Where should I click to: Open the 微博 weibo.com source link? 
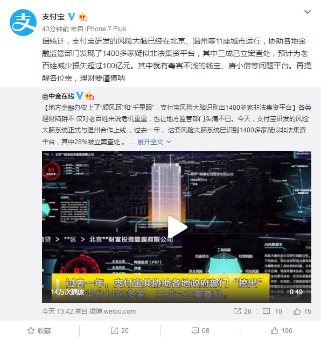click(113, 311)
